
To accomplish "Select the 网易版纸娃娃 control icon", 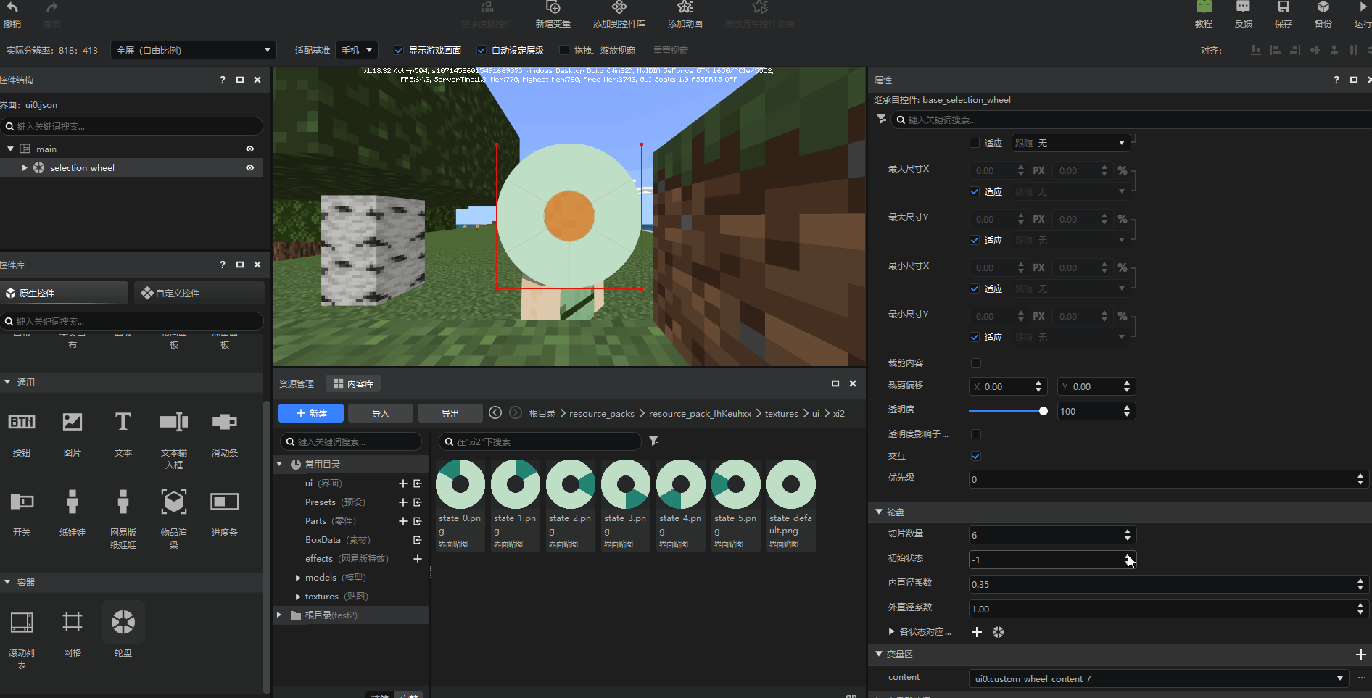I will pos(123,502).
